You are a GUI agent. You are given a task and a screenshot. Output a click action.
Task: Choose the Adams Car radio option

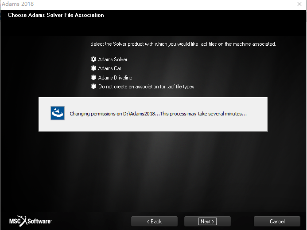coord(93,68)
